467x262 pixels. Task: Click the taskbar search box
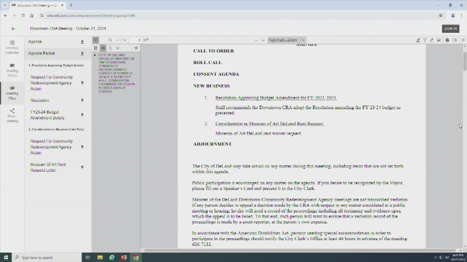coord(47,257)
